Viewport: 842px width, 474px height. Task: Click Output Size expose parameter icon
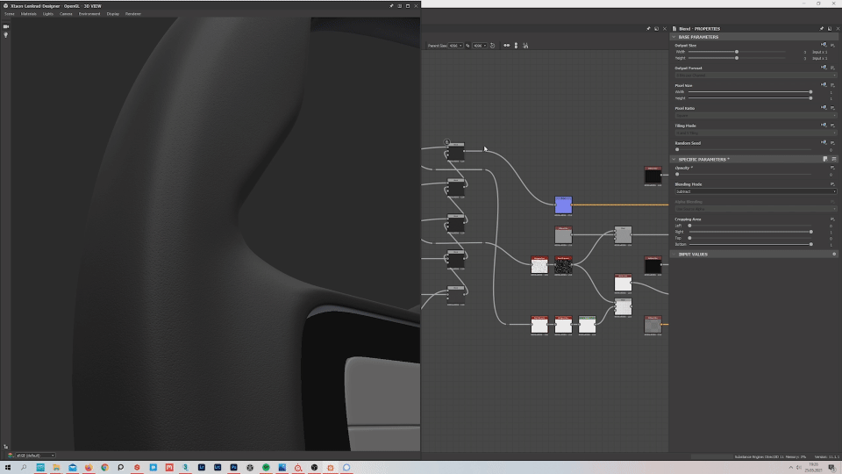[x=833, y=46]
